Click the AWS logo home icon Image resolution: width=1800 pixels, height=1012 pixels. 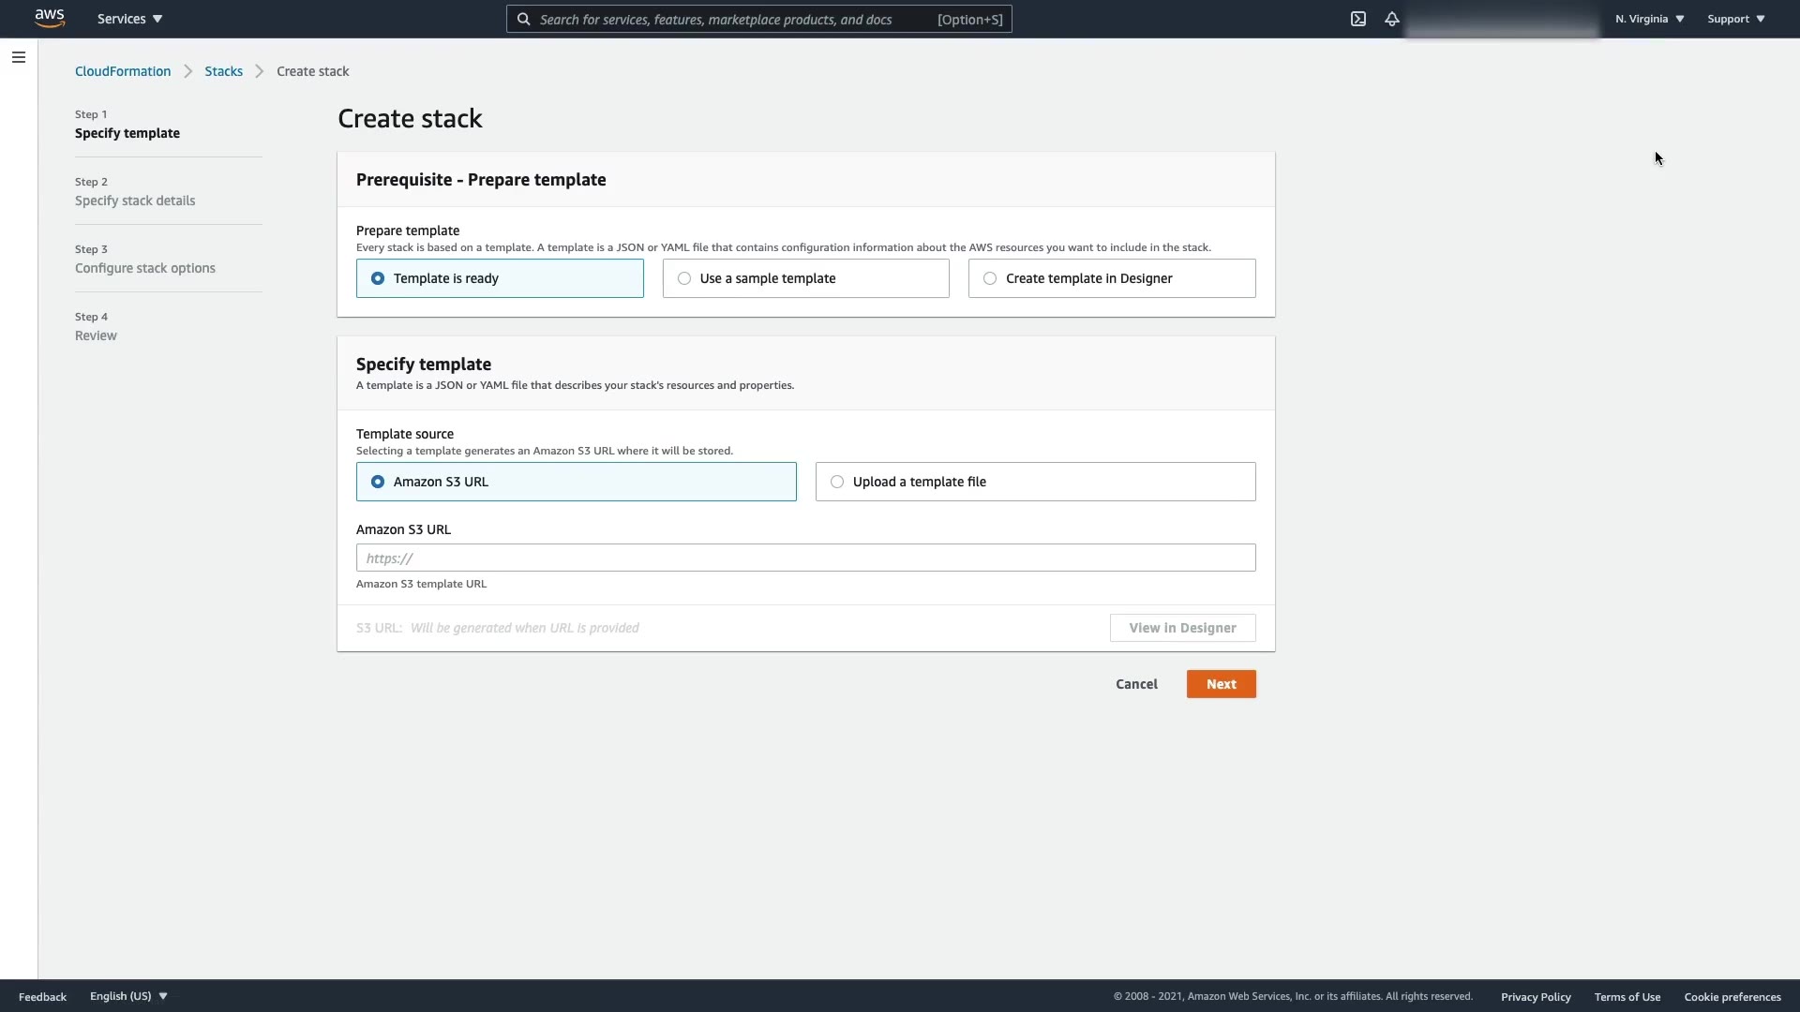50,19
